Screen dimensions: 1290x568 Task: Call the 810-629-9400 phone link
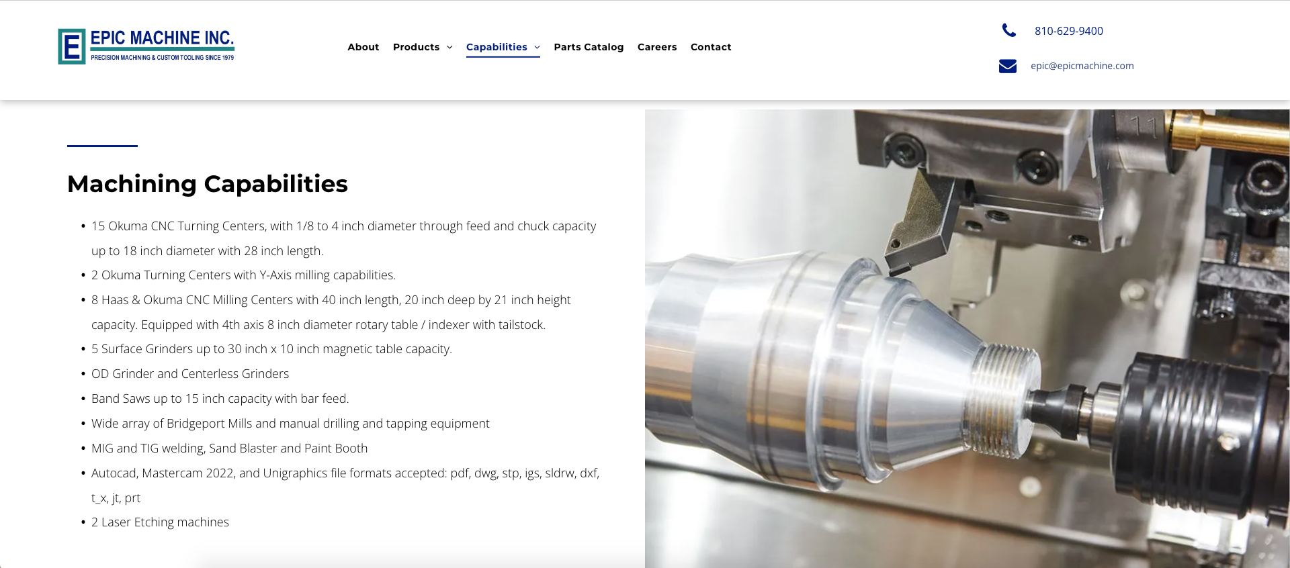[1068, 31]
